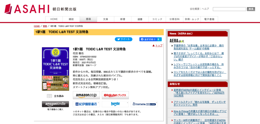Click the AERA dot. logo

point(177,41)
